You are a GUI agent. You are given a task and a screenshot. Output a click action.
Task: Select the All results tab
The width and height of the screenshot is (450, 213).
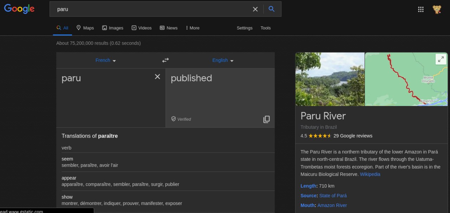[63, 28]
